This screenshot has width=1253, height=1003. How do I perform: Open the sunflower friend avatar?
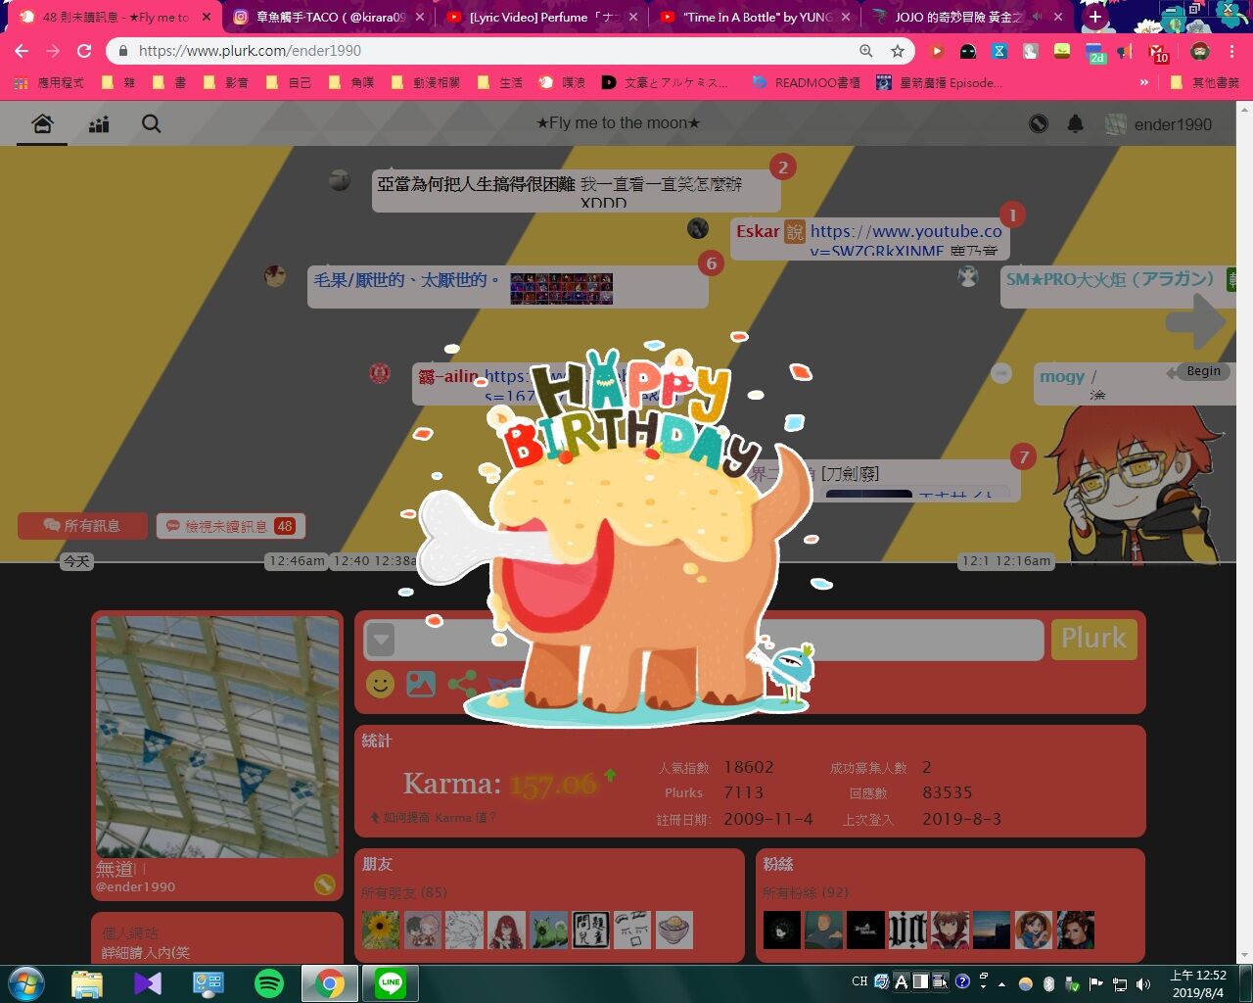(x=381, y=930)
